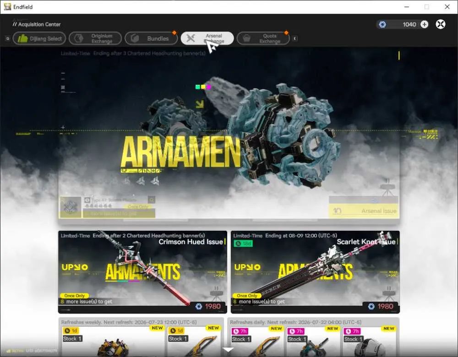Click the Q previous-tab key icon

point(8,38)
